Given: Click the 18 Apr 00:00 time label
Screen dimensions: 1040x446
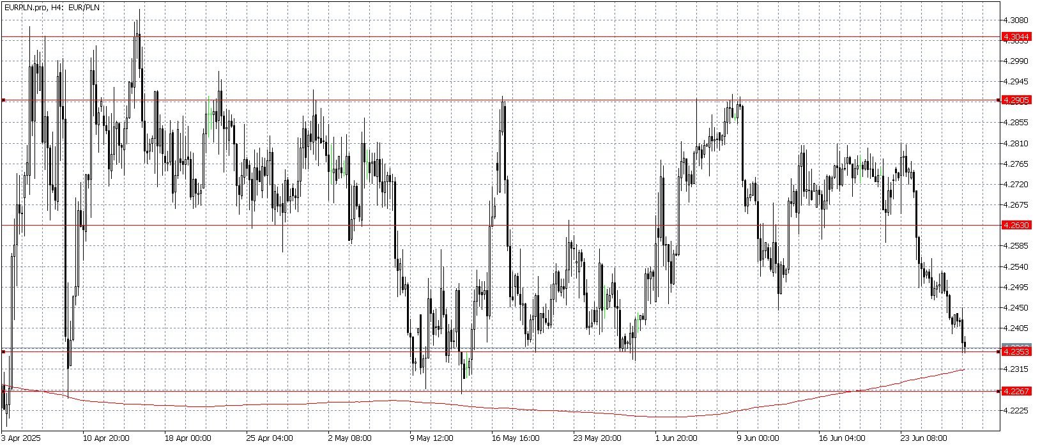Looking at the screenshot, I should click(x=188, y=438).
